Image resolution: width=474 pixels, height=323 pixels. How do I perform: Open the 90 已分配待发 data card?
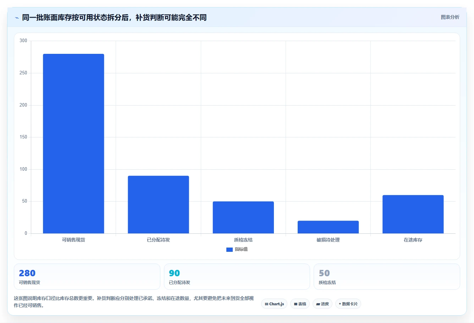tap(237, 277)
